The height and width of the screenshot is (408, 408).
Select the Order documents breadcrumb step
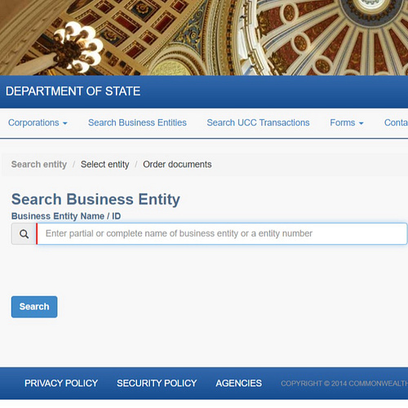(x=177, y=164)
